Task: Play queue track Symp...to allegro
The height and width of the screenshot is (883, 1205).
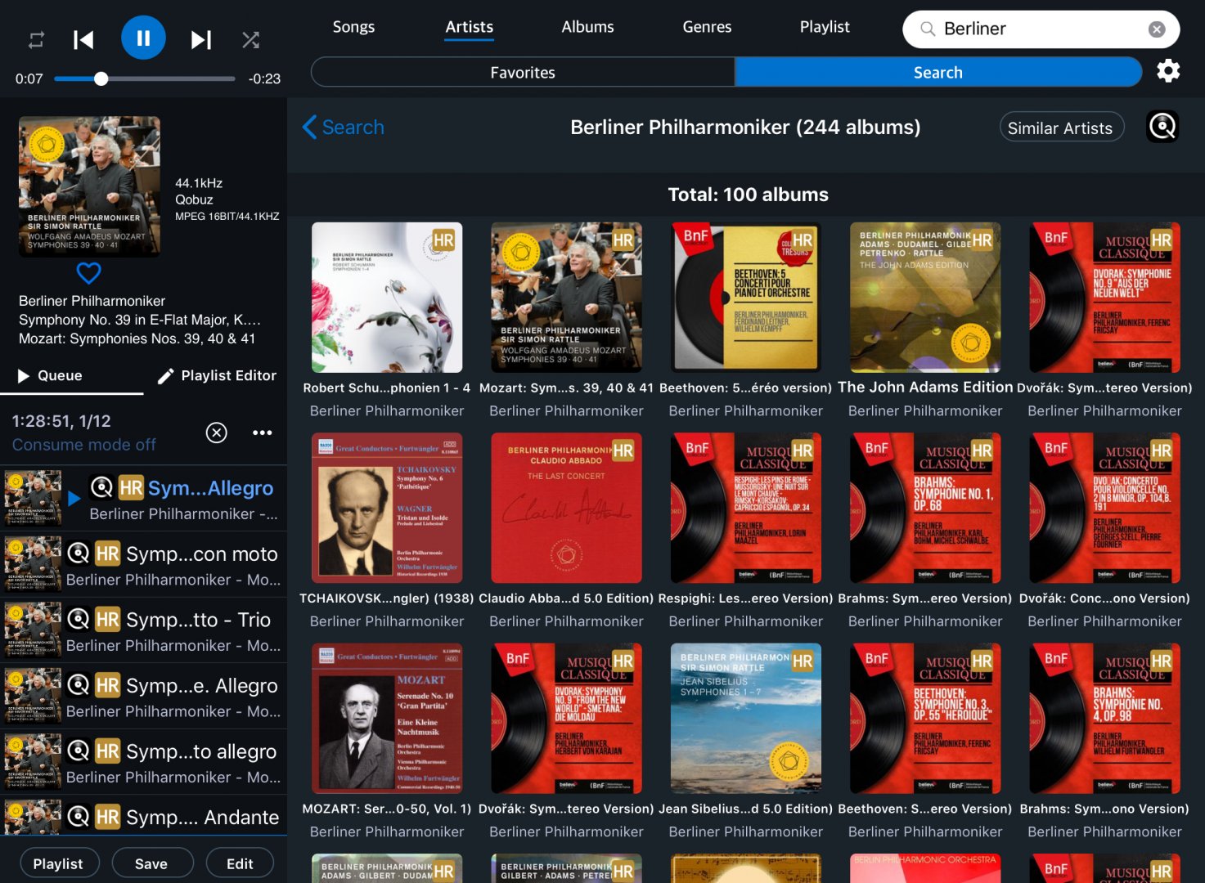Action: click(x=143, y=762)
